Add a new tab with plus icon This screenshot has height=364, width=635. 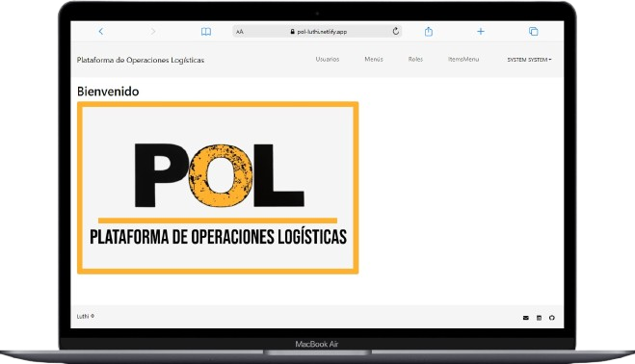pos(481,31)
